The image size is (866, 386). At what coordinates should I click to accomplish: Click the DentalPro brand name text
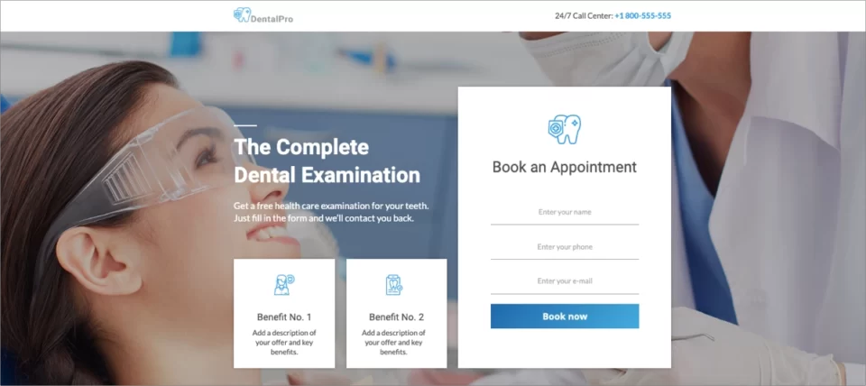[272, 19]
